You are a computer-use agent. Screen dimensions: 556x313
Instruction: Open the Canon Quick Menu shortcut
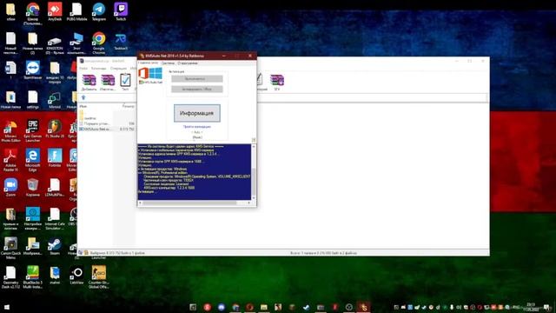(x=10, y=248)
